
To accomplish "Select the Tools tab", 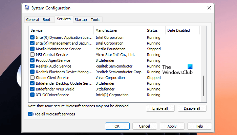I will [95, 20].
